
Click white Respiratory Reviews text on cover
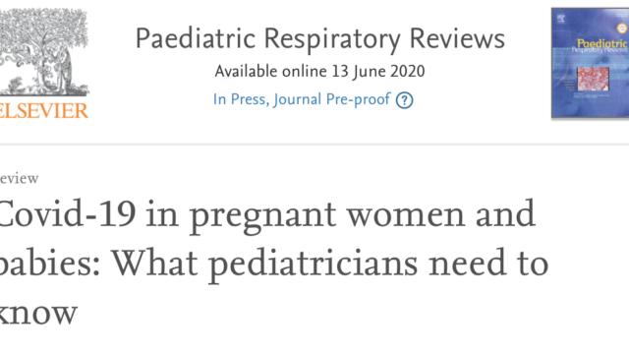pyautogui.click(x=600, y=50)
